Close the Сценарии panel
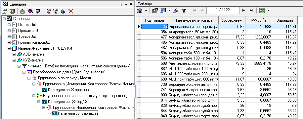 (131, 4)
